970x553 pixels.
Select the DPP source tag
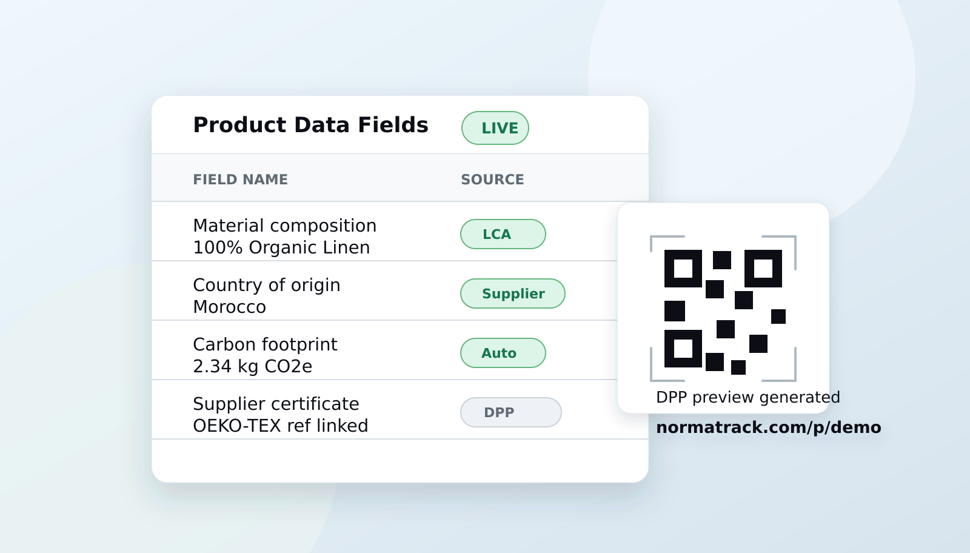point(510,412)
